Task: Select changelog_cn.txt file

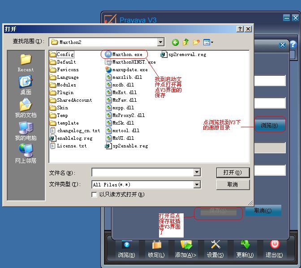Action: click(x=75, y=130)
